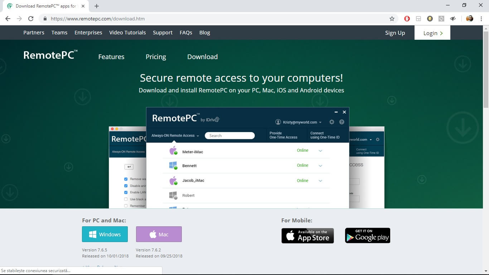Download the Windows version
This screenshot has width=489, height=275.
105,234
